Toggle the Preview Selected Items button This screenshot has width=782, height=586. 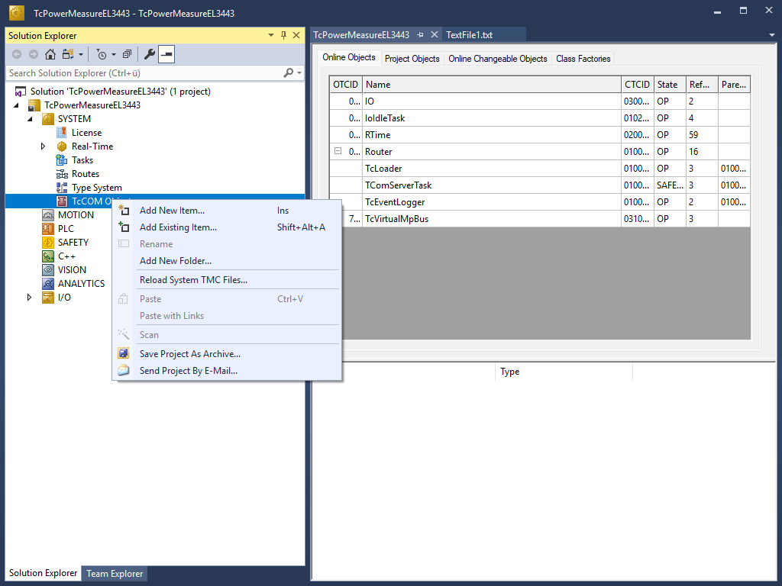166,54
